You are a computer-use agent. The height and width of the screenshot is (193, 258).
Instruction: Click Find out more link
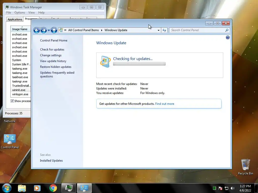point(165,104)
